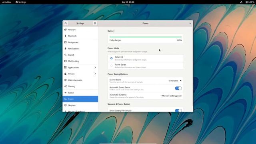
Task: Click the Fully charged label
Action: tap(115, 40)
